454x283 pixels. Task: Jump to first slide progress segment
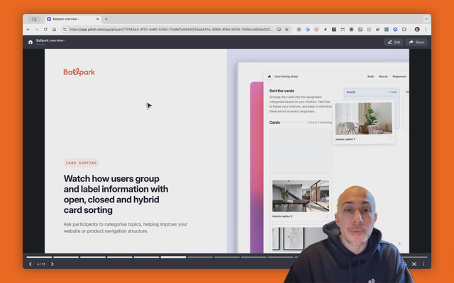coord(39,257)
